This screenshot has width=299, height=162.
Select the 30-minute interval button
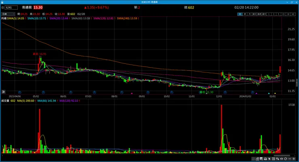[x=288, y=14]
